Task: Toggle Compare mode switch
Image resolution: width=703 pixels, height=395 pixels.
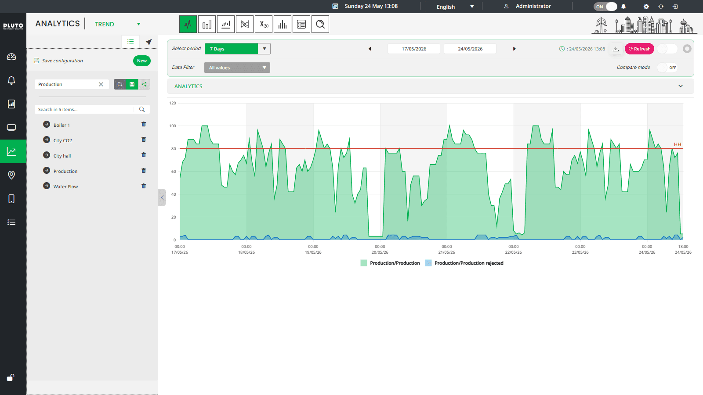Action: 667,68
